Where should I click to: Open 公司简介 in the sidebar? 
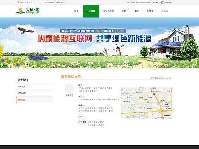[x=22, y=87]
